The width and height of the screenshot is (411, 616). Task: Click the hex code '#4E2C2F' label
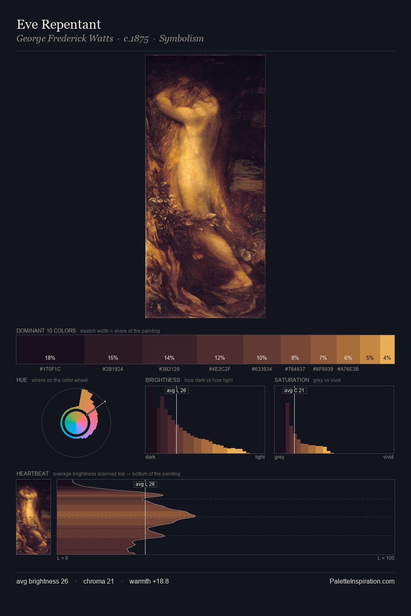click(x=220, y=369)
